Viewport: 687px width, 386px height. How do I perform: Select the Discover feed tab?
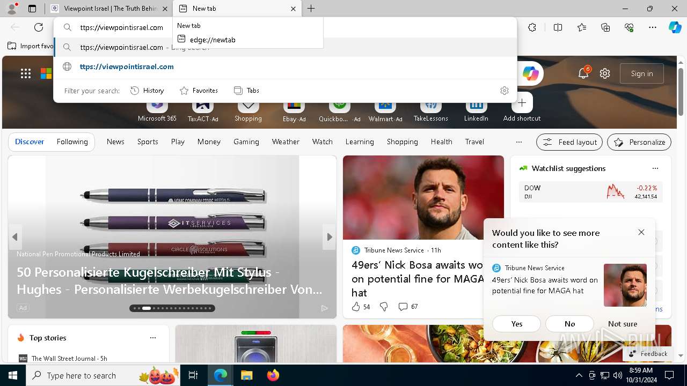tap(30, 142)
